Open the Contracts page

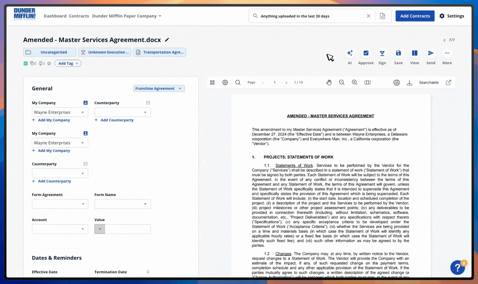pyautogui.click(x=79, y=16)
